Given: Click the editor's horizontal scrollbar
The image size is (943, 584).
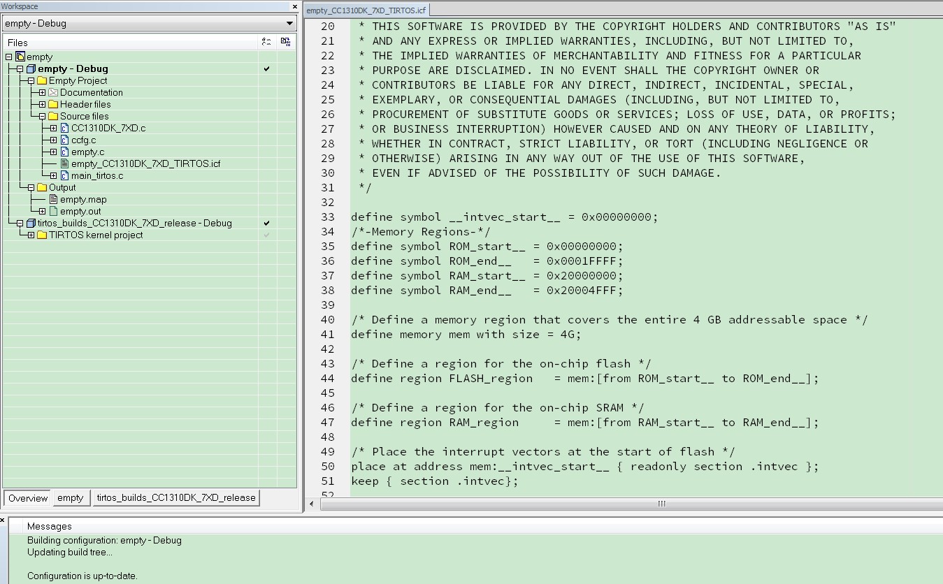Looking at the screenshot, I should tap(660, 504).
